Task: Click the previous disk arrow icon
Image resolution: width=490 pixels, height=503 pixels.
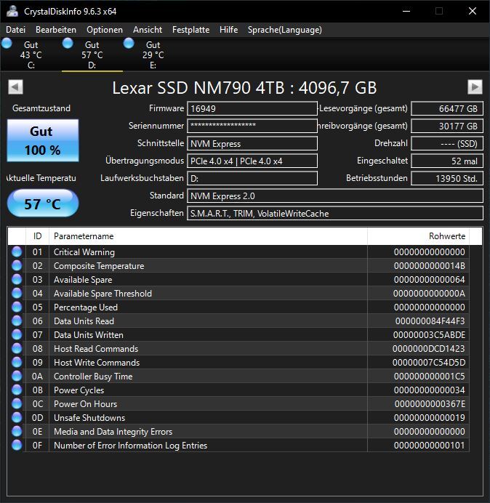Action: point(15,87)
